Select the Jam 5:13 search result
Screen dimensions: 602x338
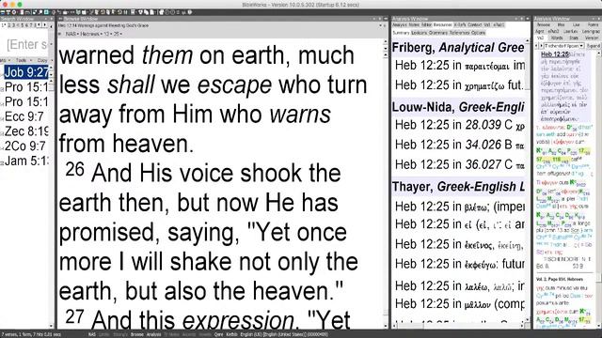click(26, 161)
